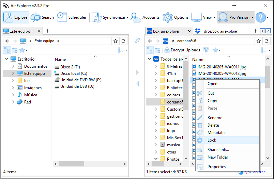Go back in the left pane
The width and height of the screenshot is (274, 179).
7,41
